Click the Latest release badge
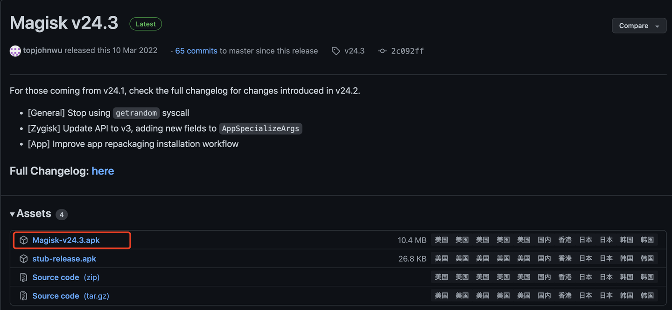The image size is (672, 310). 145,24
